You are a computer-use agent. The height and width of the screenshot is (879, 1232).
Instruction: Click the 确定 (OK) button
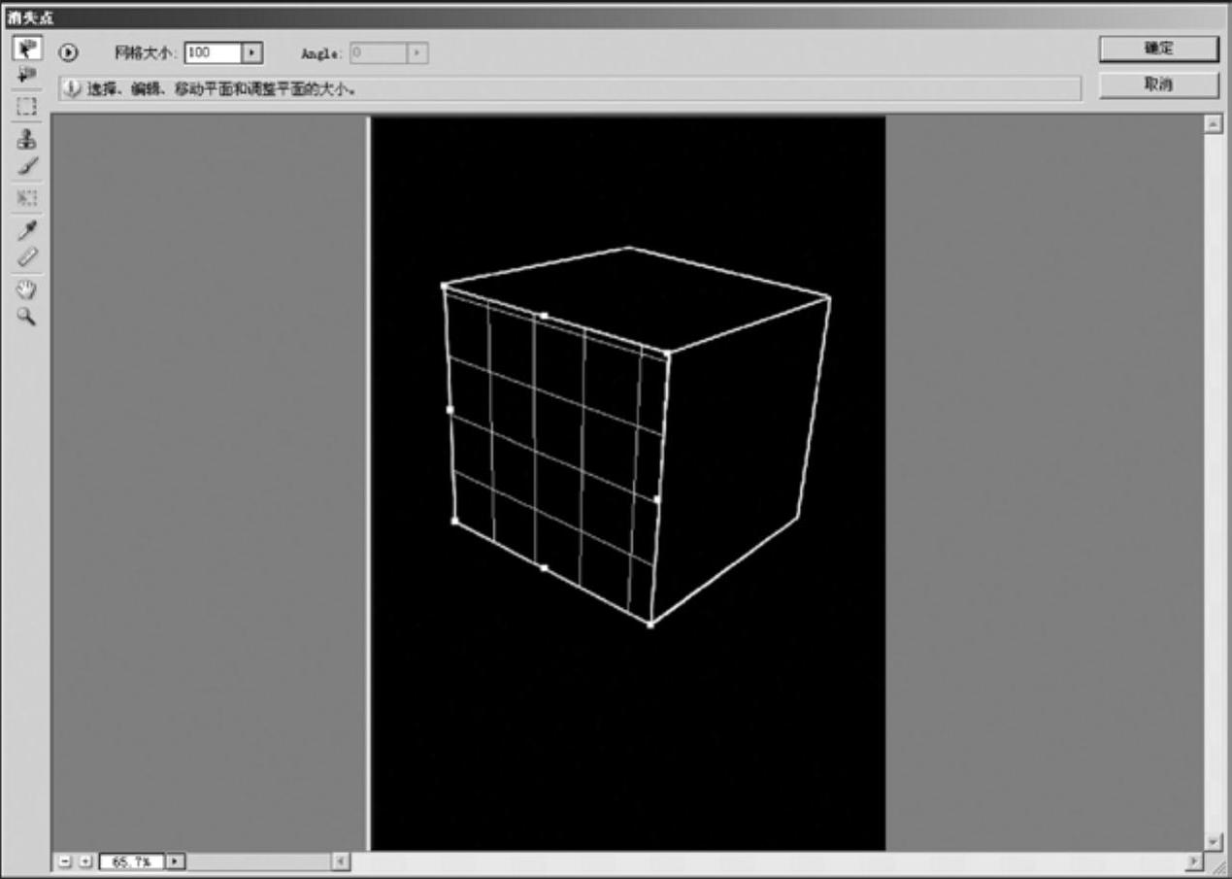(1158, 49)
